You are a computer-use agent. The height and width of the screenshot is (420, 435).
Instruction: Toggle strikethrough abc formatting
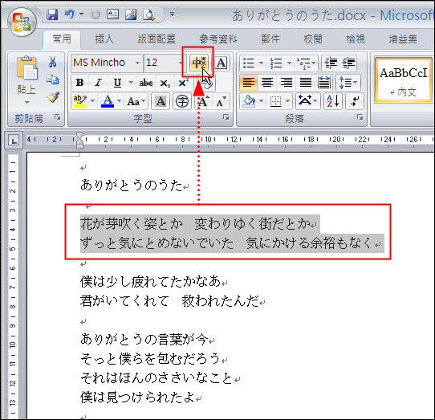point(146,83)
